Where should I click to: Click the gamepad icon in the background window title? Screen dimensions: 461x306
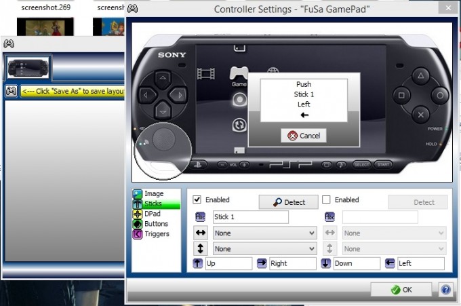(x=9, y=44)
